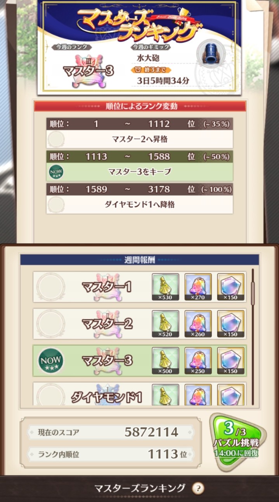Select dress reward ×530 in マスター1 row
This screenshot has width=279, height=502.
(166, 287)
